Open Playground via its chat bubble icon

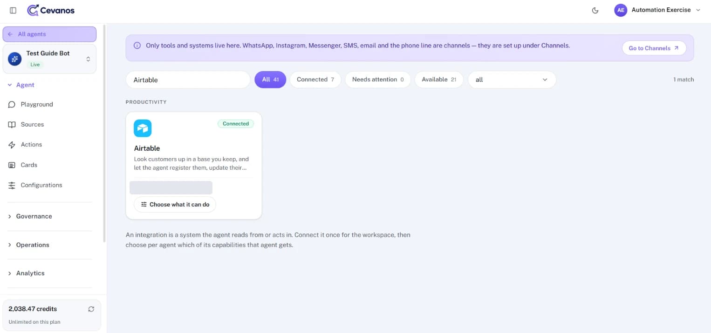[x=12, y=105]
